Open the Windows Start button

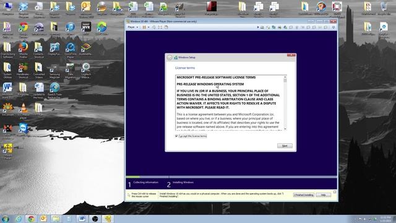coord(6,219)
